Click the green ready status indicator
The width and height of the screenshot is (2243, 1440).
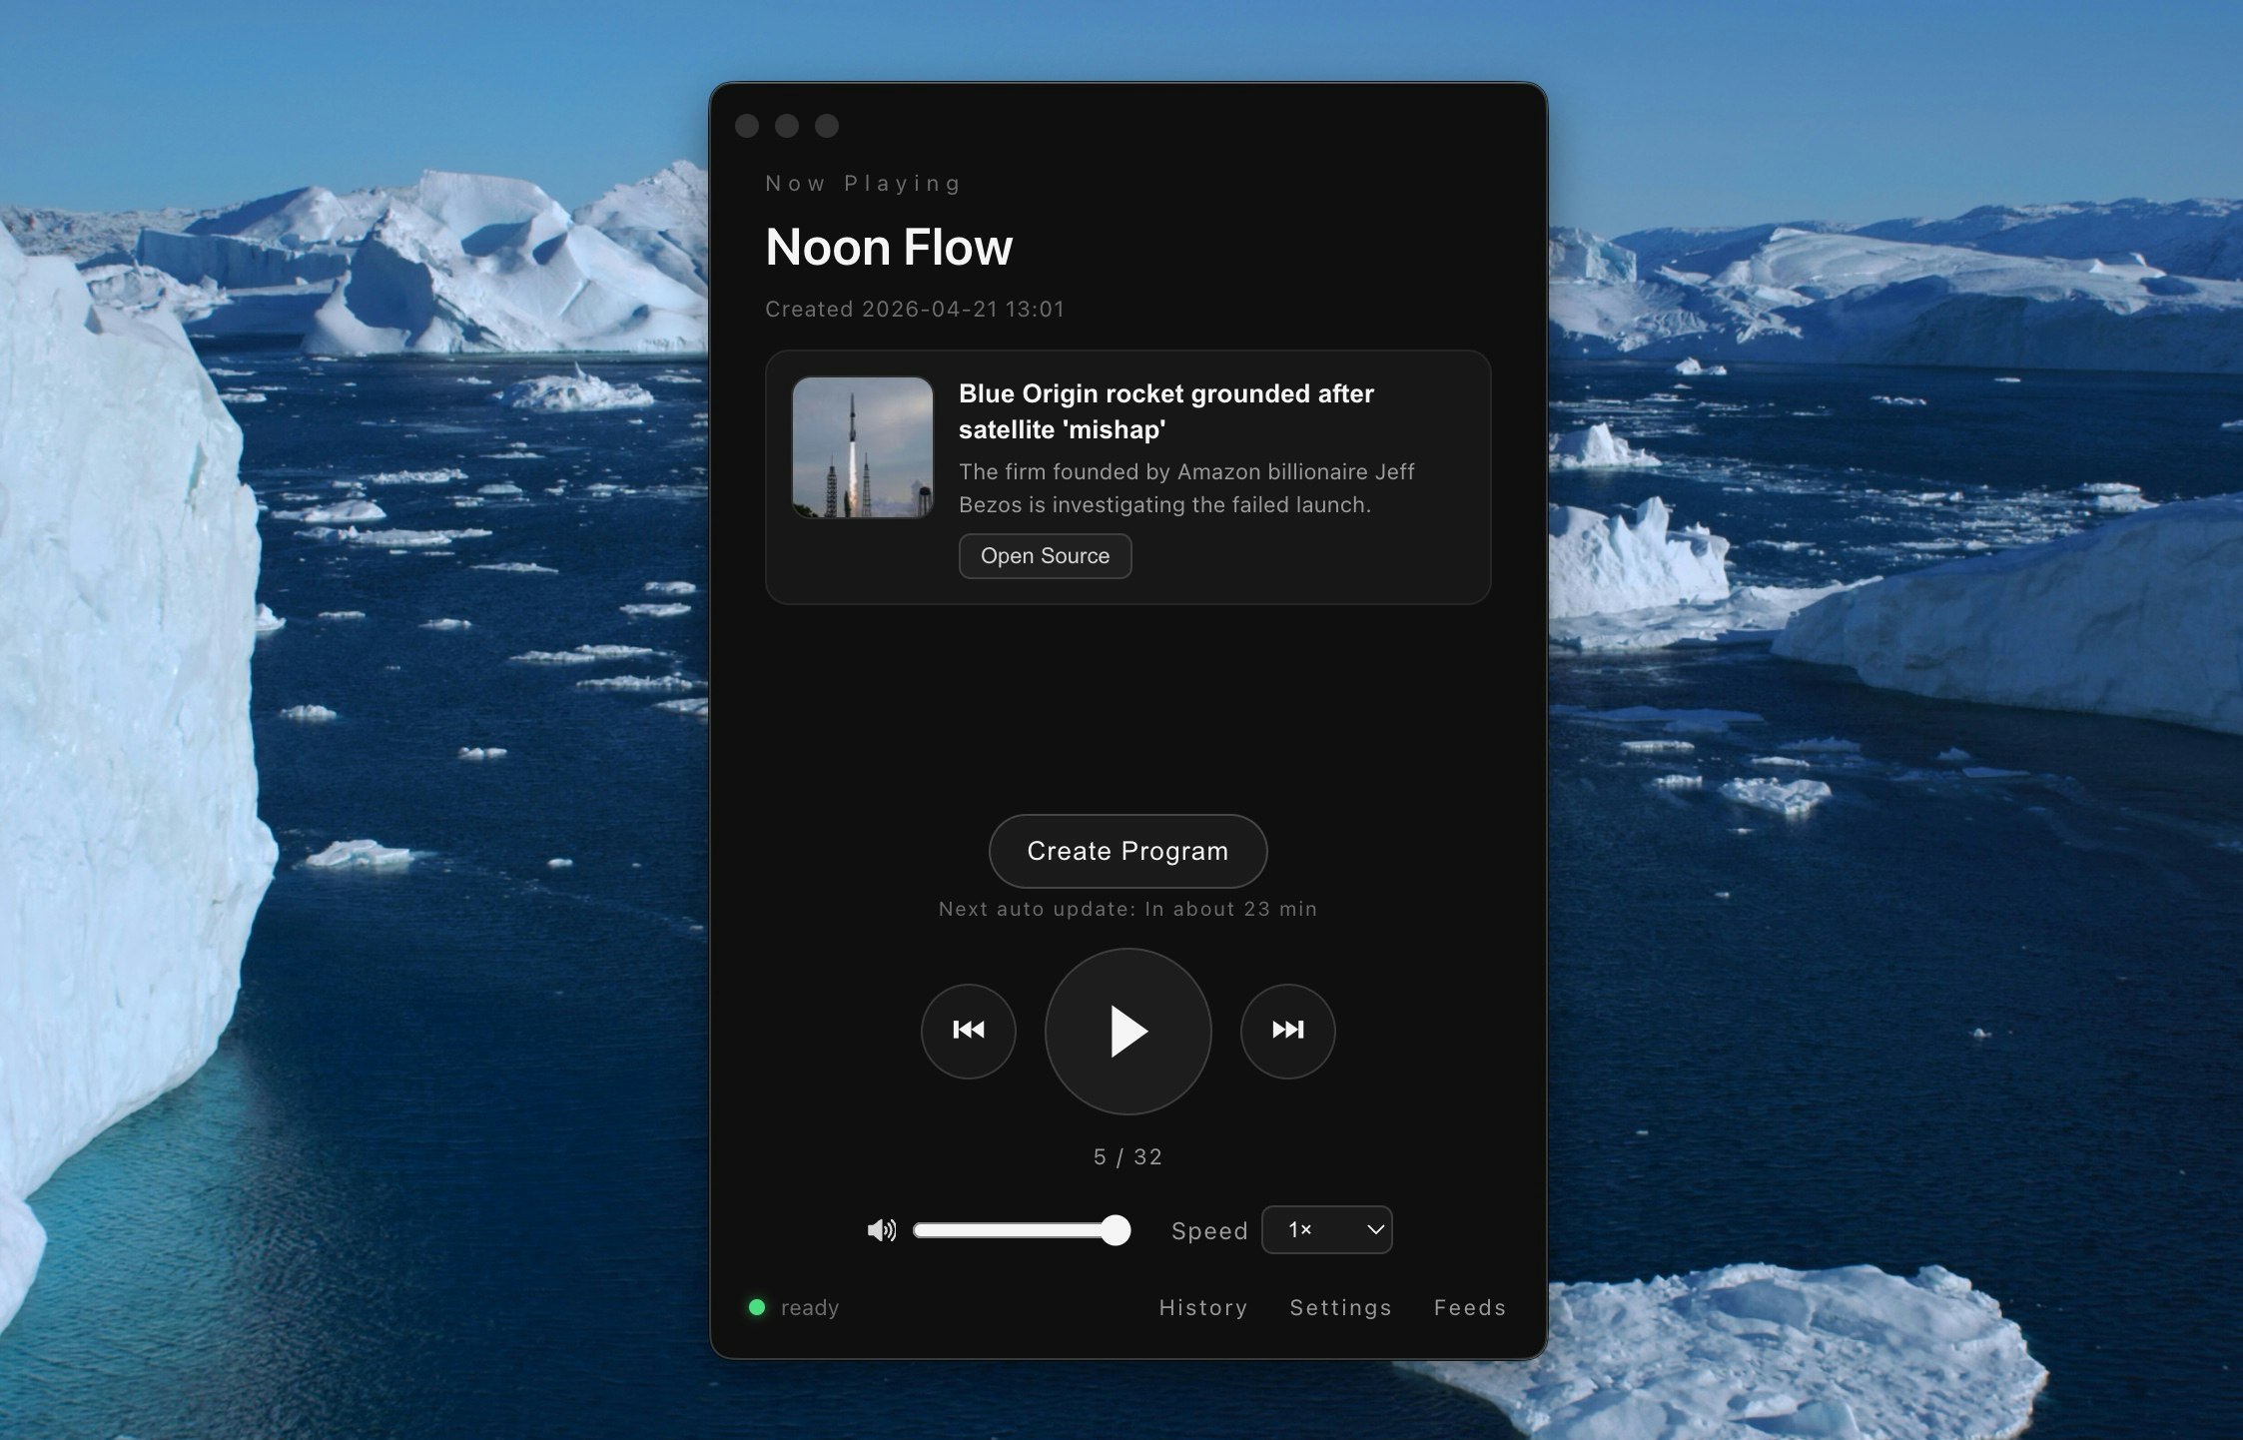[757, 1306]
